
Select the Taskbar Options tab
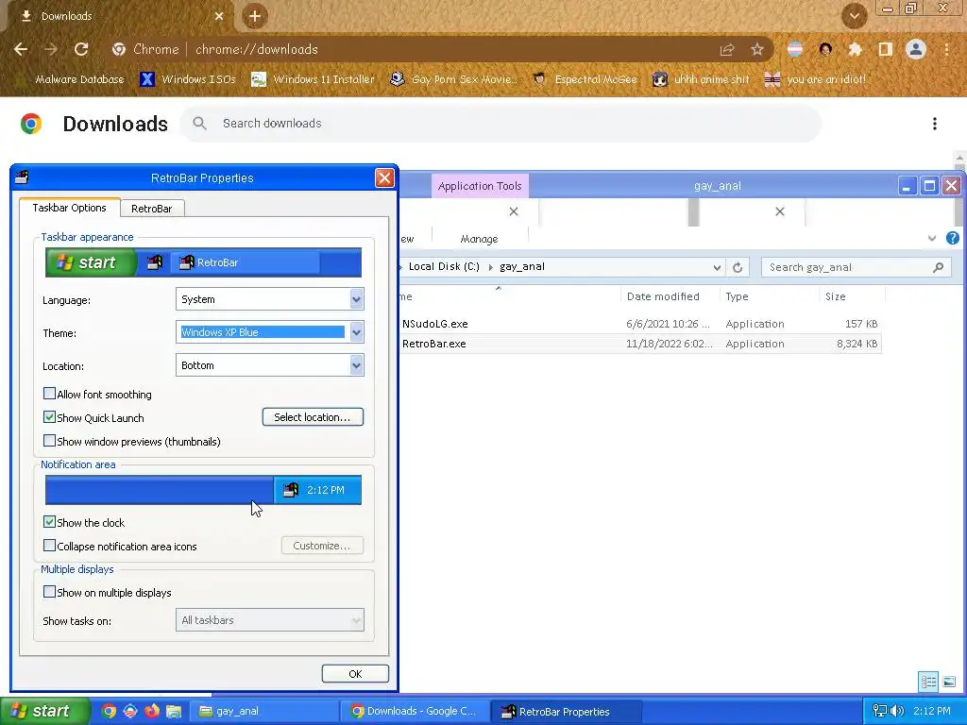click(x=69, y=208)
